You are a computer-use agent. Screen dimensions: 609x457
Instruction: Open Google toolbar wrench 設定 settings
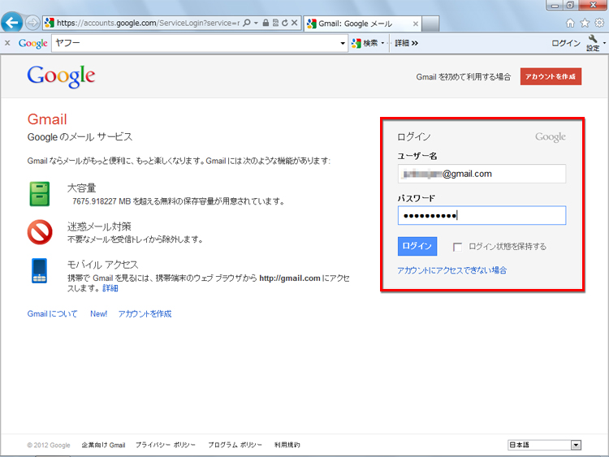pyautogui.click(x=593, y=43)
